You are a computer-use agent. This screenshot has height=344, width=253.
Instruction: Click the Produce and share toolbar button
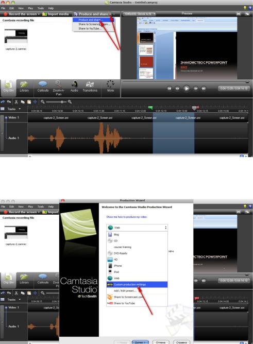click(91, 14)
